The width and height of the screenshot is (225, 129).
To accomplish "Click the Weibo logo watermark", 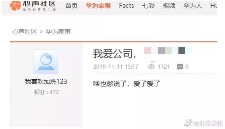I will point(188,123).
